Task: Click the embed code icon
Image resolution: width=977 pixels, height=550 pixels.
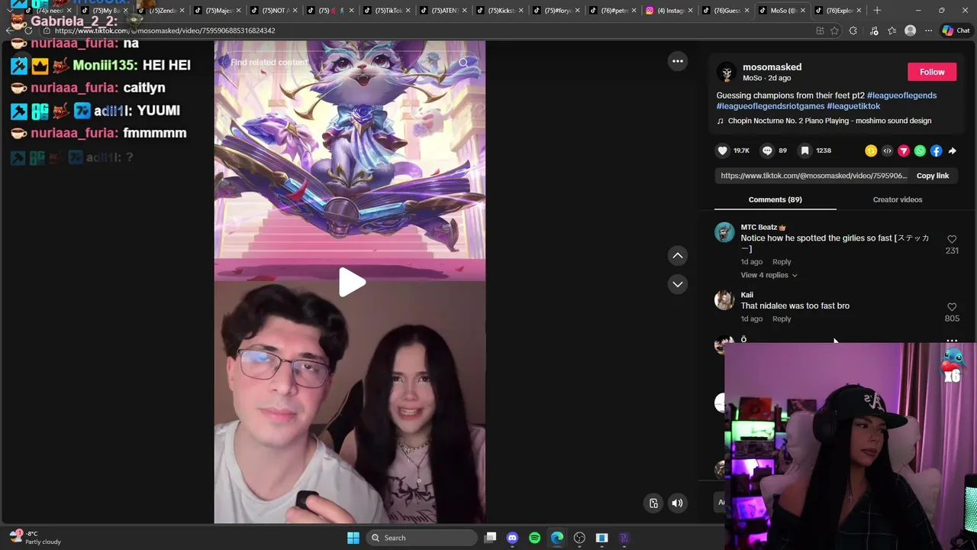Action: [x=887, y=151]
